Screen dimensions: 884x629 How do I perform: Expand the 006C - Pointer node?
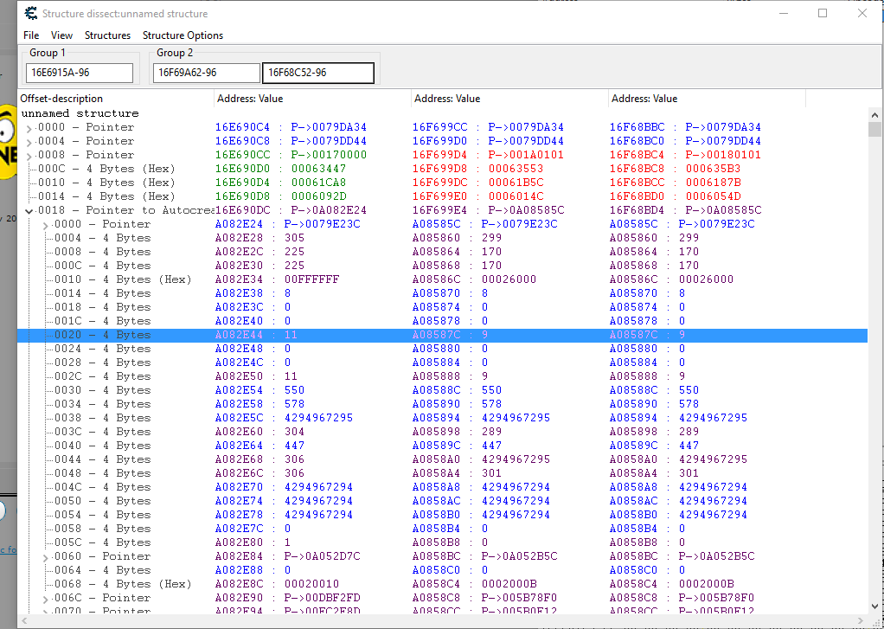click(x=46, y=599)
